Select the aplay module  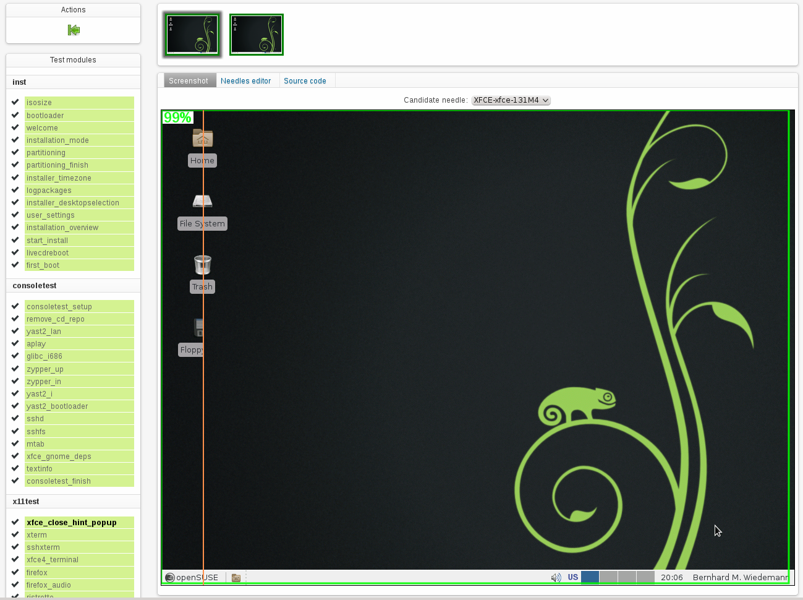tap(79, 344)
